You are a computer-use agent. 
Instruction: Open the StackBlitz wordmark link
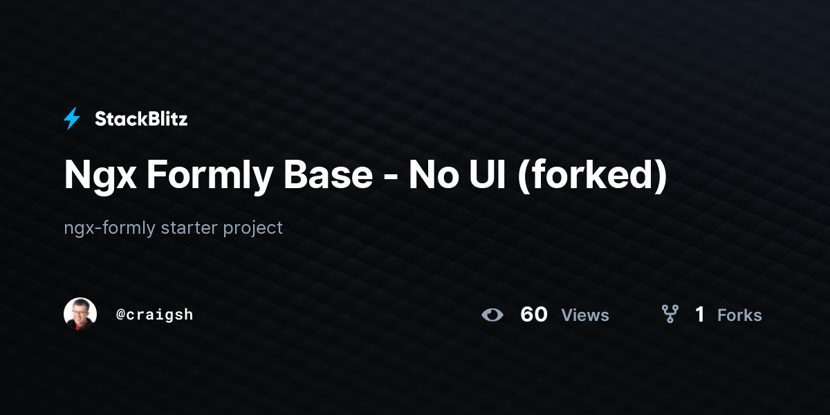(x=141, y=119)
